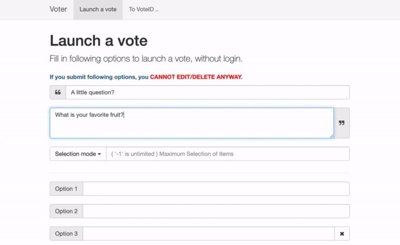Viewport: 400px width, 245px height.
Task: Click the Option 2 label addon
Action: (66, 211)
